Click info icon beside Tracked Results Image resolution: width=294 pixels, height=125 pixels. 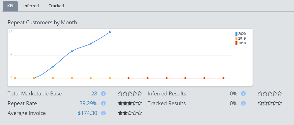[x=243, y=104]
